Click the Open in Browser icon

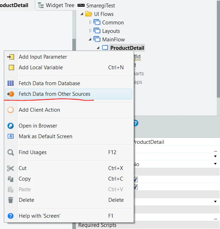[x=11, y=126]
